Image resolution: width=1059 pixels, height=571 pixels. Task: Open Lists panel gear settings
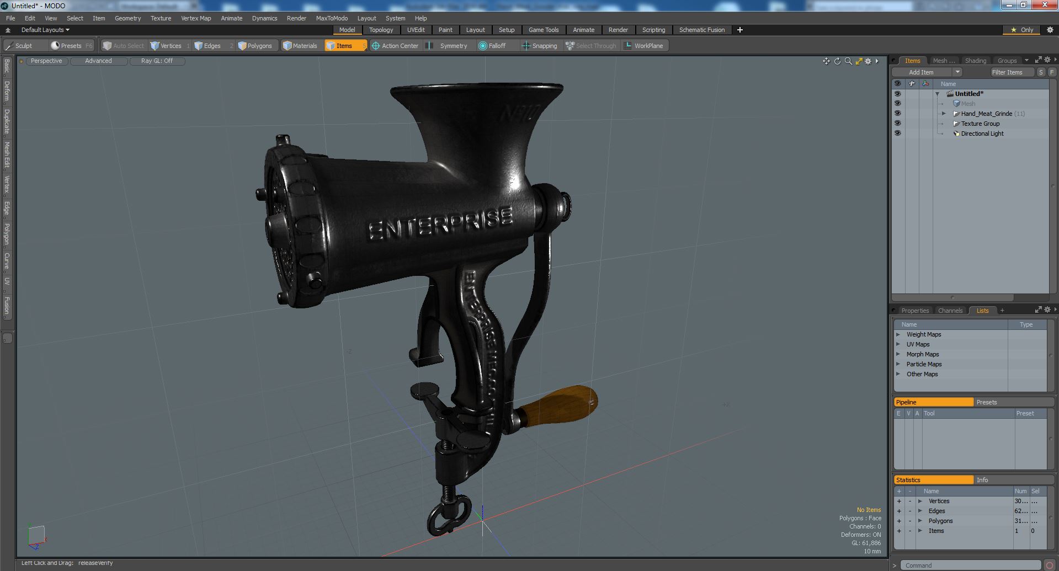coord(1047,309)
